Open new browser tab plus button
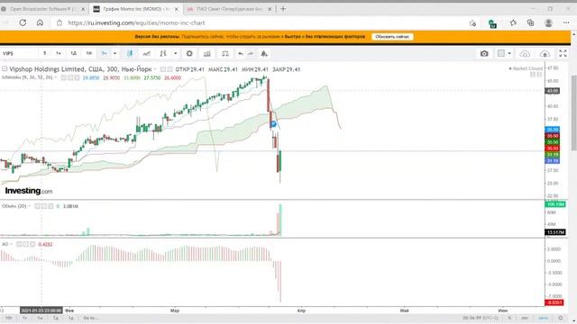This screenshot has width=577, height=324. click(283, 9)
